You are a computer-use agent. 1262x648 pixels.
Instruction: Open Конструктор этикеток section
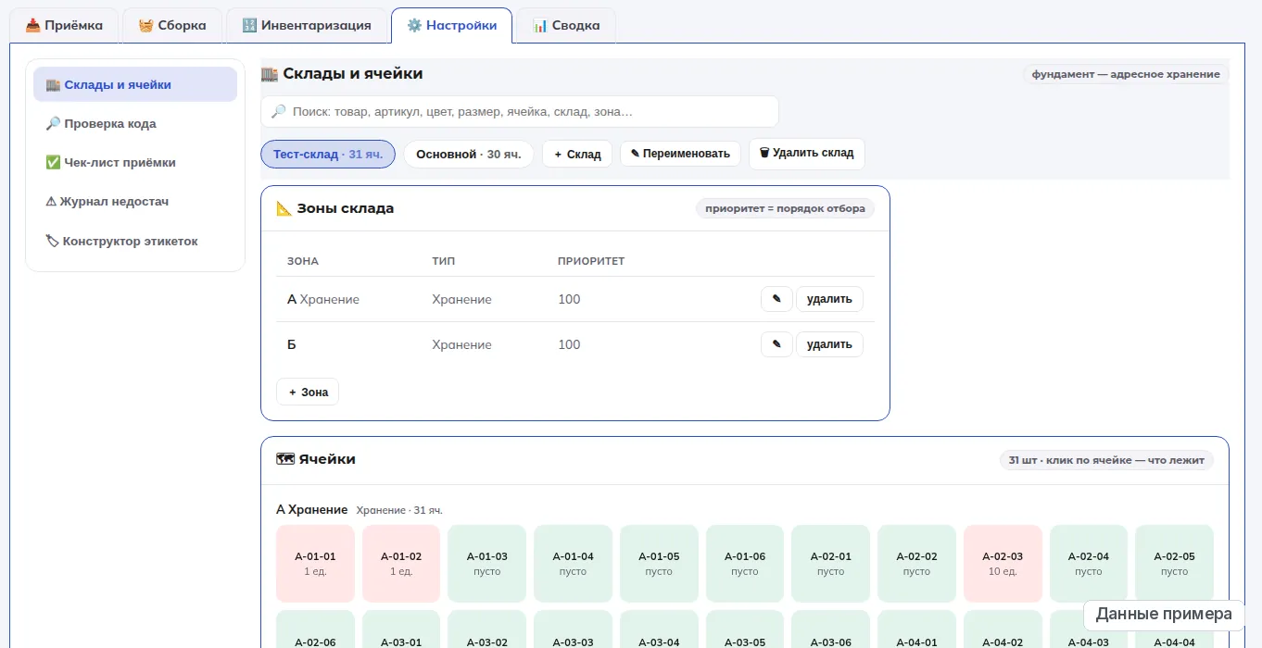coord(135,241)
